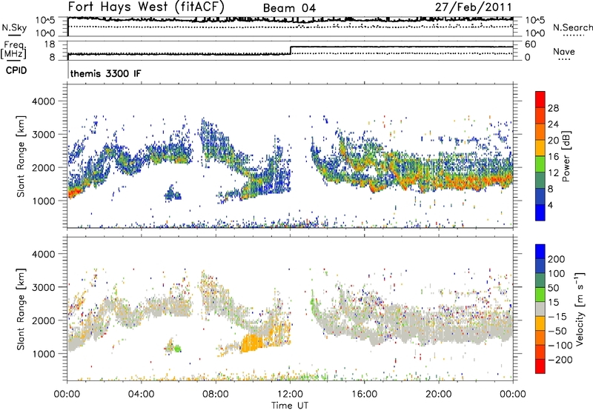The image size is (593, 410).
Task: Click the date '27/Feb/2011'
Action: point(473,7)
